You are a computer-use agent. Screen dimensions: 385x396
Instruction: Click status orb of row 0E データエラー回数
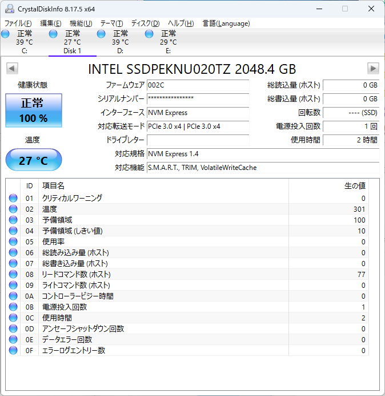tap(13, 339)
